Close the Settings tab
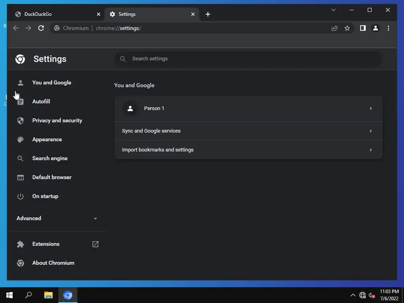The height and width of the screenshot is (303, 404). point(193,14)
